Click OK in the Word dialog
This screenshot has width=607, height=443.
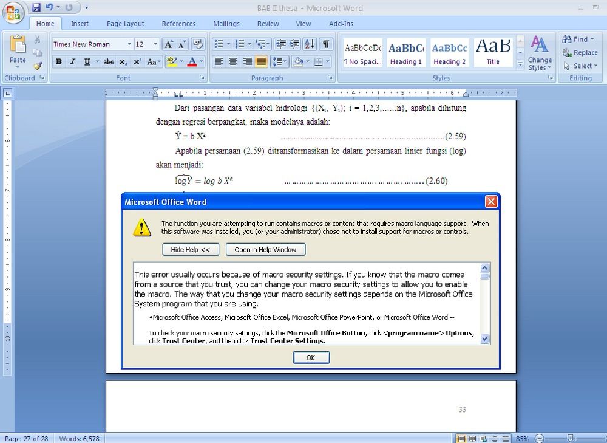(x=311, y=358)
